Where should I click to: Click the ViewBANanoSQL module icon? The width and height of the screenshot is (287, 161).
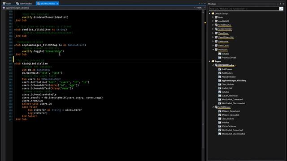click(216, 37)
